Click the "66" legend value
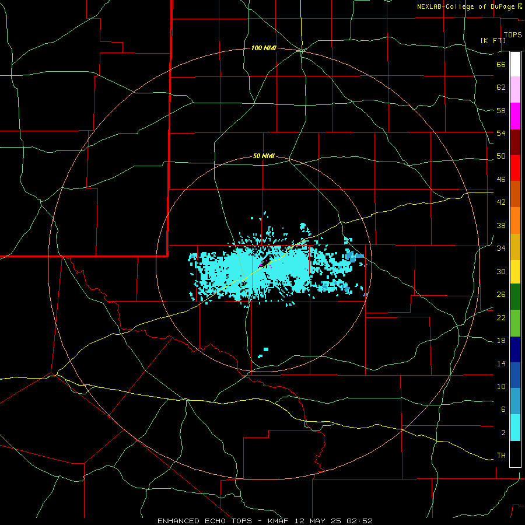This screenshot has width=525, height=525. (x=501, y=64)
